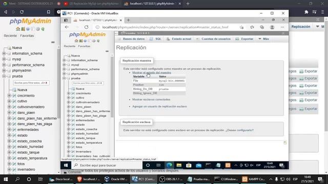The height and width of the screenshot is (184, 328).
Task: Open extensions puzzle icon in host Brave toolbar
Action: [306, 12]
